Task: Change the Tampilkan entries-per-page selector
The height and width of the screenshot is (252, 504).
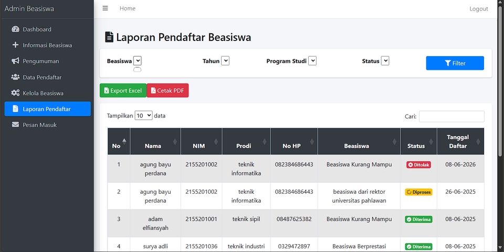Action: 143,115
